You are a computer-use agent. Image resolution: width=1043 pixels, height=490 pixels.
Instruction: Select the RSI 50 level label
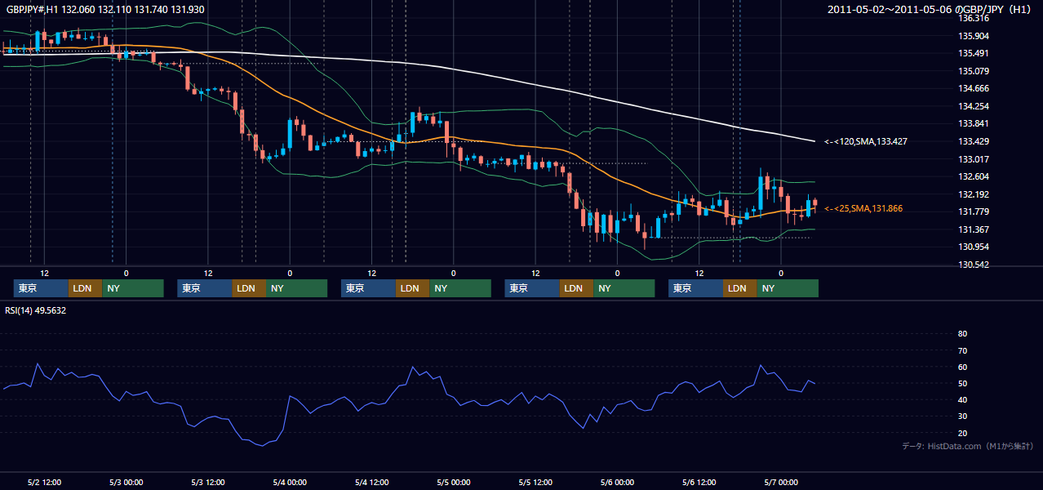tap(962, 383)
